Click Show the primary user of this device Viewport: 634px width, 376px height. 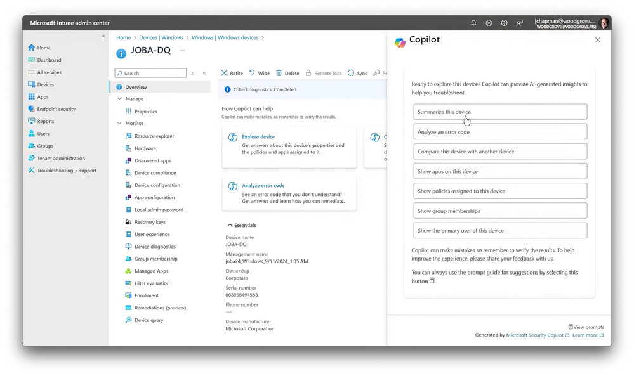500,231
